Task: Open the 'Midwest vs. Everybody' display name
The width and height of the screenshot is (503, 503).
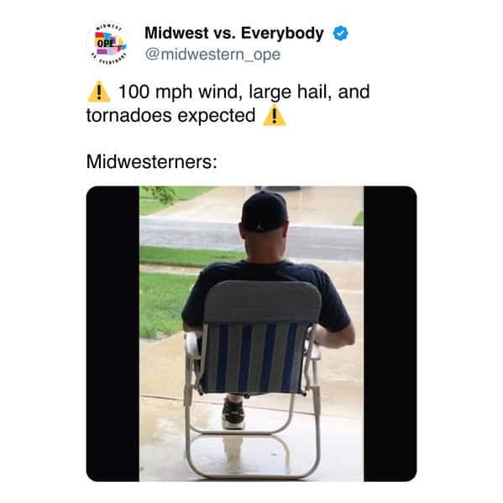Action: tap(233, 33)
